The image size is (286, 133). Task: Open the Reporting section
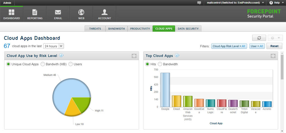(x=35, y=14)
